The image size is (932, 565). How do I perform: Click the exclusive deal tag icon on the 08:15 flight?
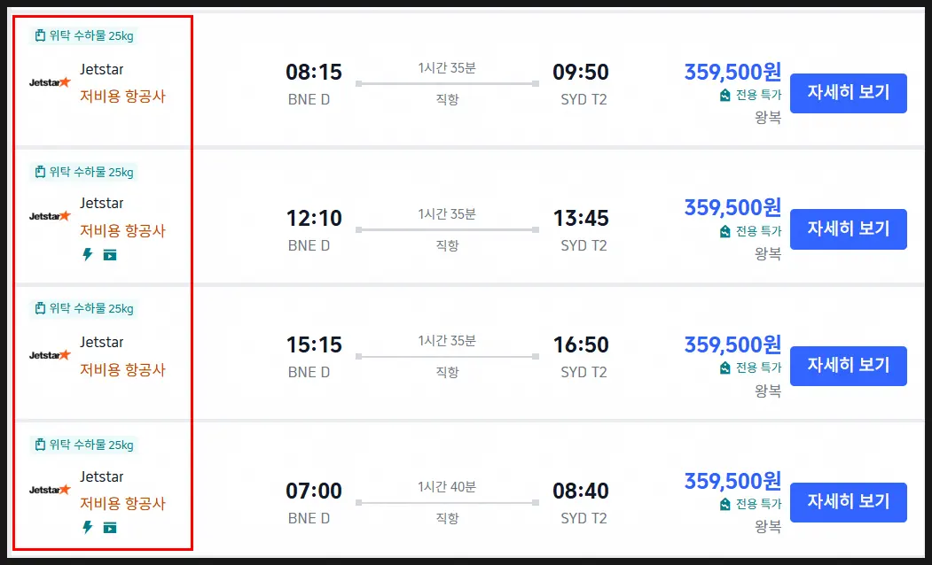[724, 95]
